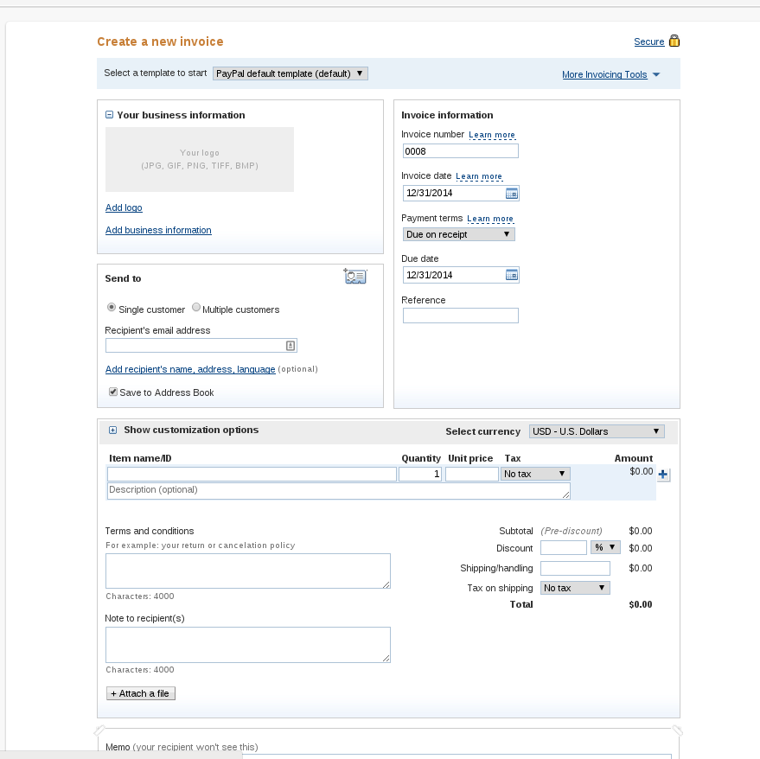Open address book contact card icon
The width and height of the screenshot is (760, 759).
click(x=355, y=277)
